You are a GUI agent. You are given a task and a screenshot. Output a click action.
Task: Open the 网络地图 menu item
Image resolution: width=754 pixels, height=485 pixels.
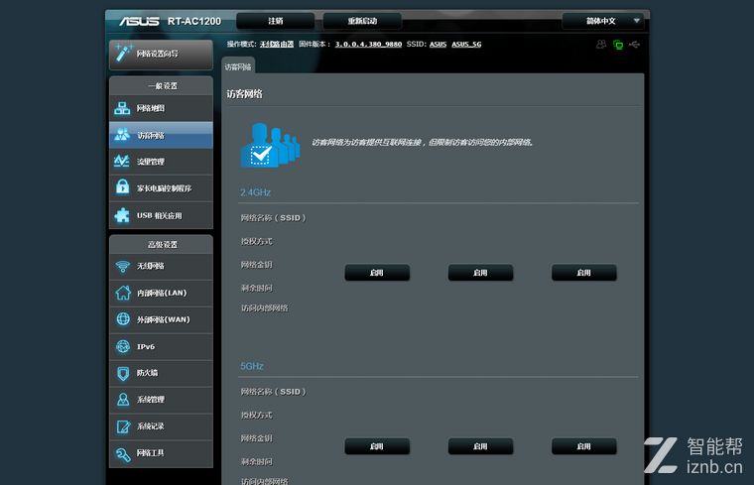click(161, 108)
